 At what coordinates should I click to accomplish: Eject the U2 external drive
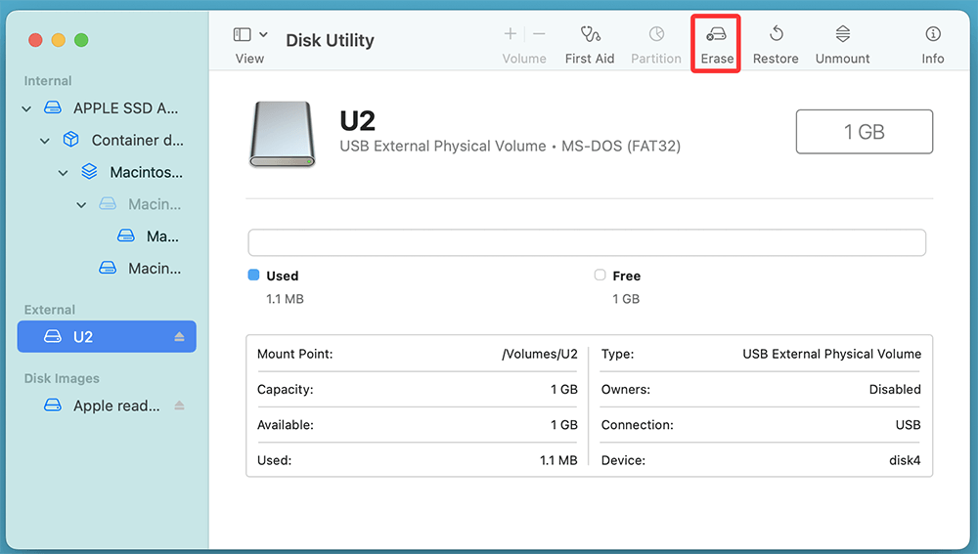coord(179,337)
